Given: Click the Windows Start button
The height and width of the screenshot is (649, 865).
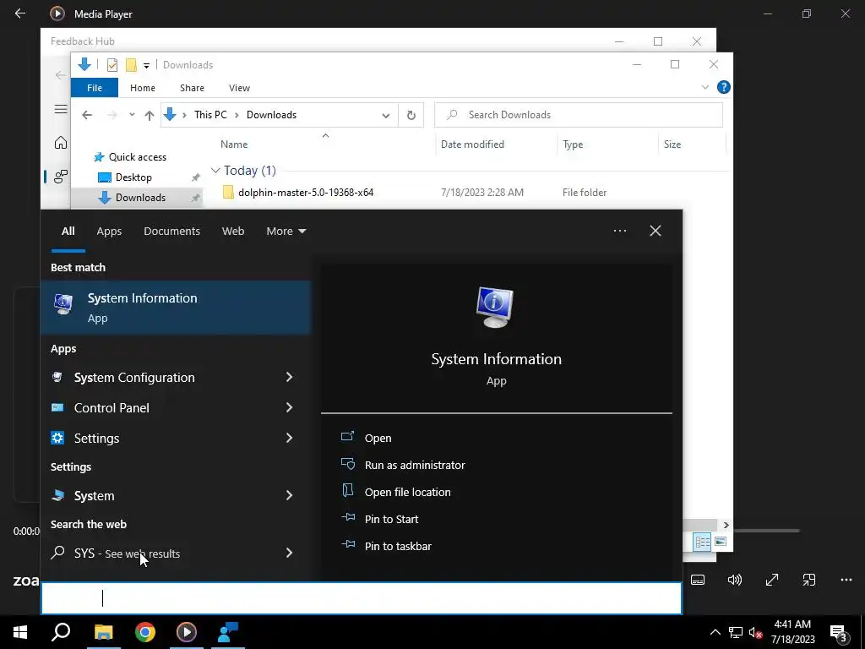Looking at the screenshot, I should [20, 632].
